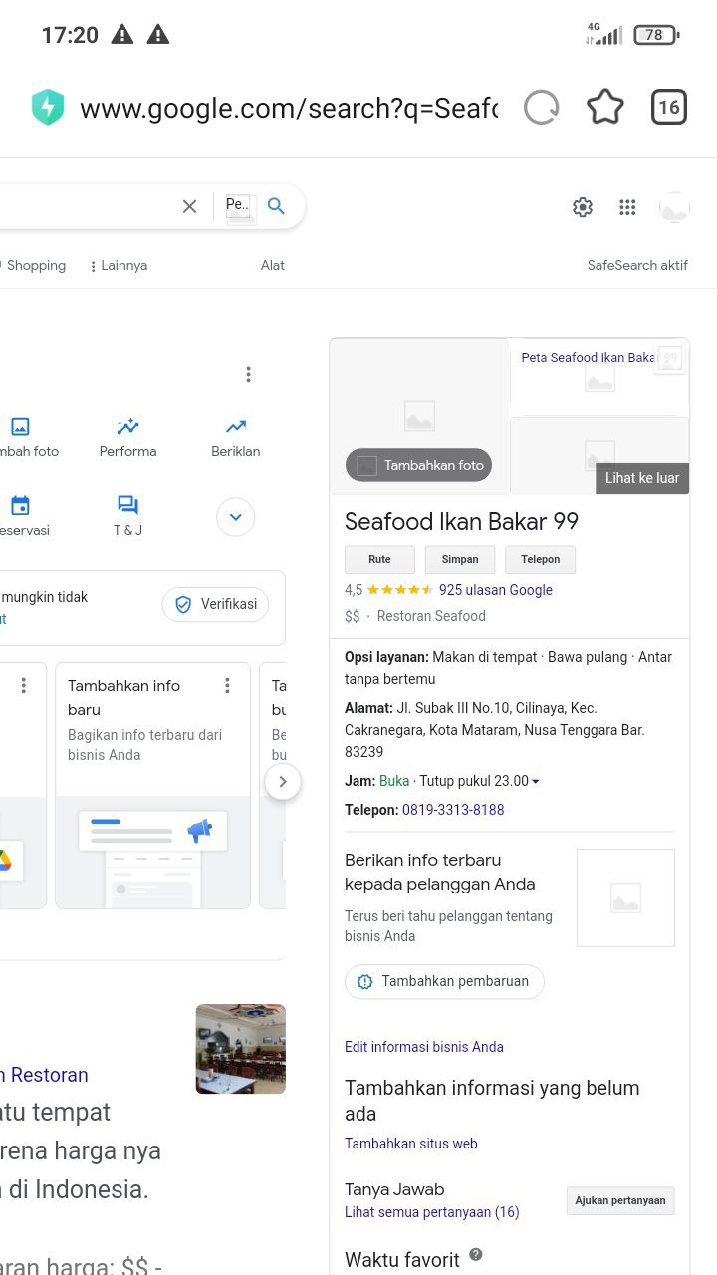Open the browser tabs counter showing 16
This screenshot has width=717, height=1275.
pos(668,107)
